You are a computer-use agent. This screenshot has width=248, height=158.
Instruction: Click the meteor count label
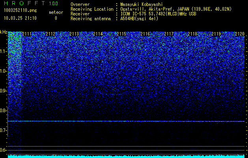[x=56, y=12]
